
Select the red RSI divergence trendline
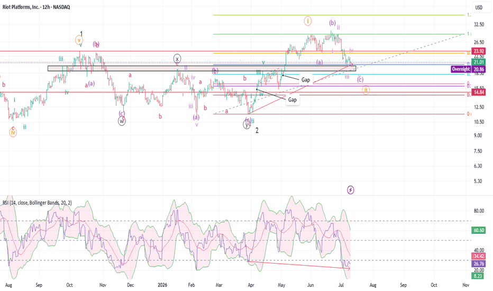point(299,265)
